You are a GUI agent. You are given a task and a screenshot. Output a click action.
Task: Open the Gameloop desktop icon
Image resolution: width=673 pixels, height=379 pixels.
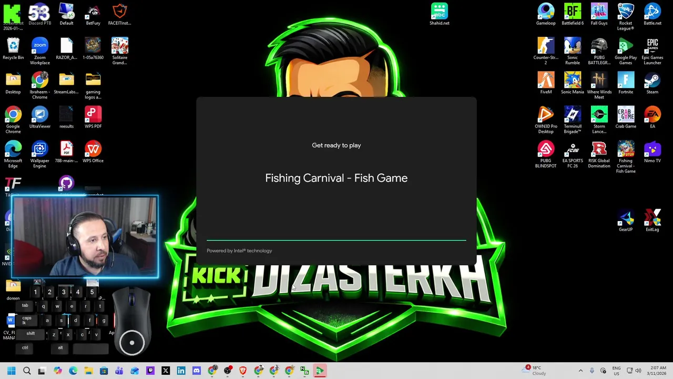click(546, 14)
